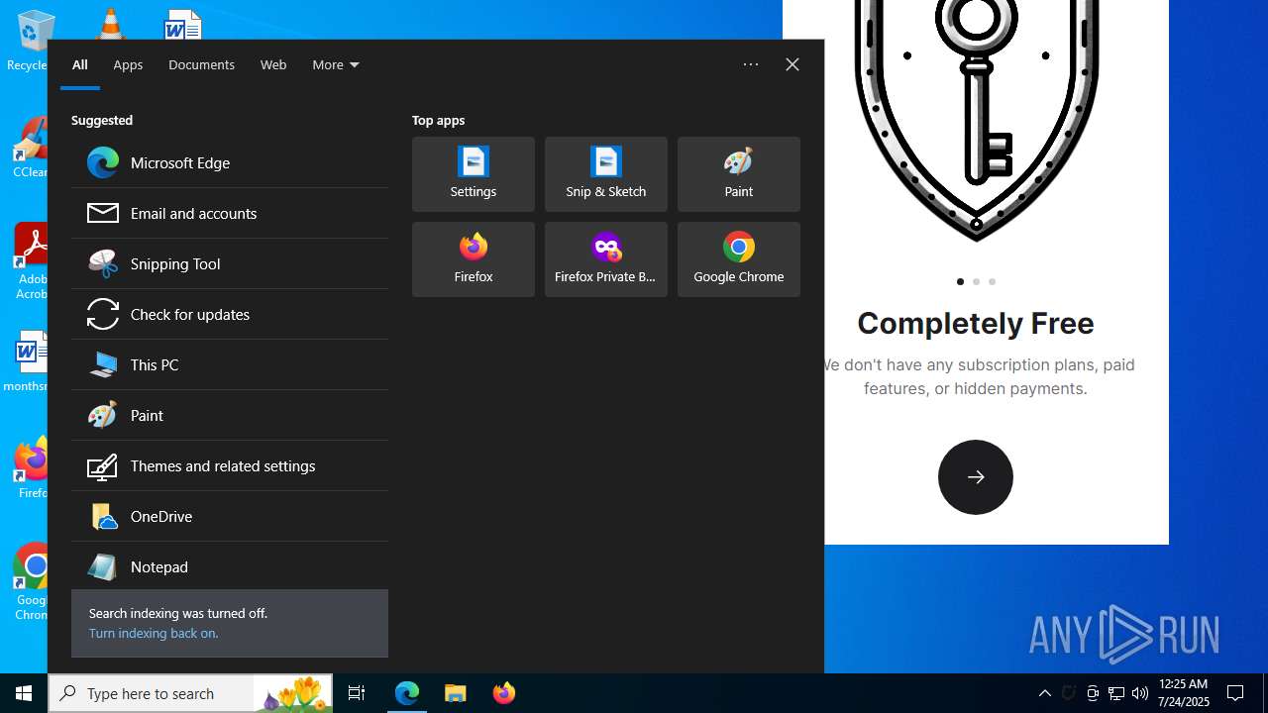Open Firefox Private Browsing tile
This screenshot has height=713, width=1268.
(x=606, y=259)
